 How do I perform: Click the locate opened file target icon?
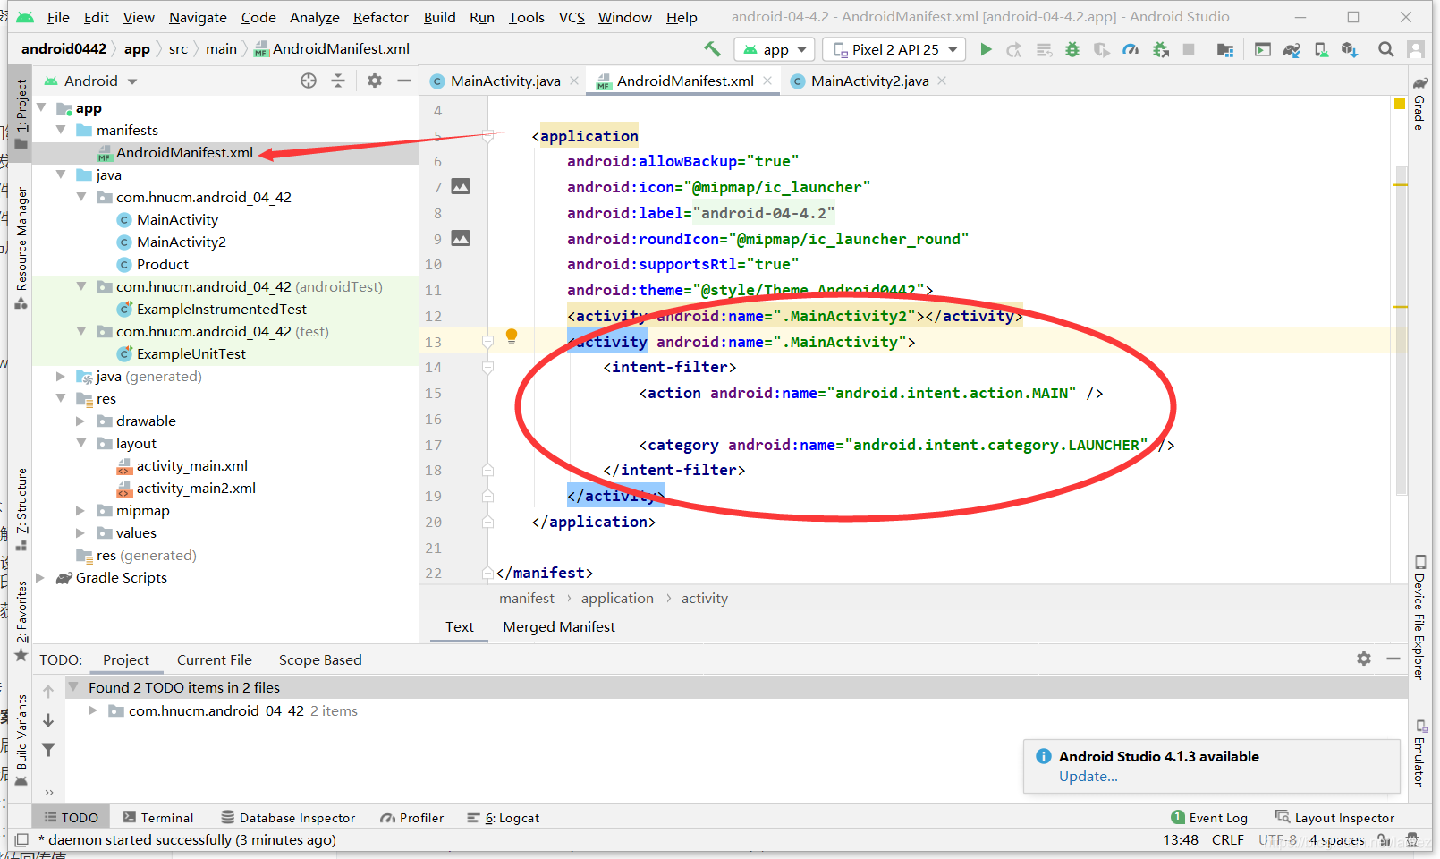(x=309, y=81)
